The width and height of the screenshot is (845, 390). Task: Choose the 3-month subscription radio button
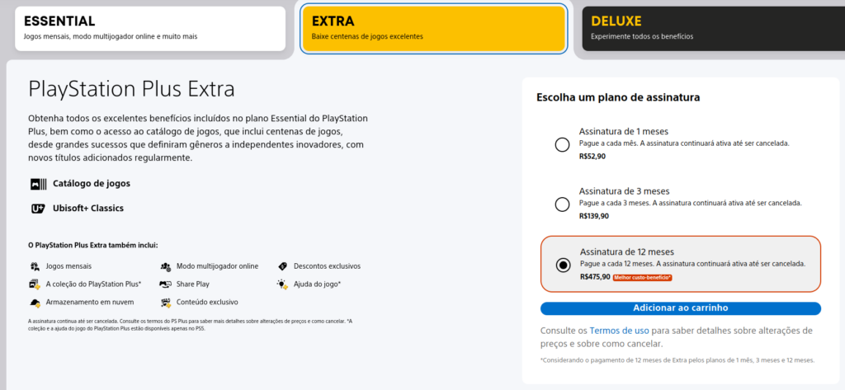click(562, 204)
